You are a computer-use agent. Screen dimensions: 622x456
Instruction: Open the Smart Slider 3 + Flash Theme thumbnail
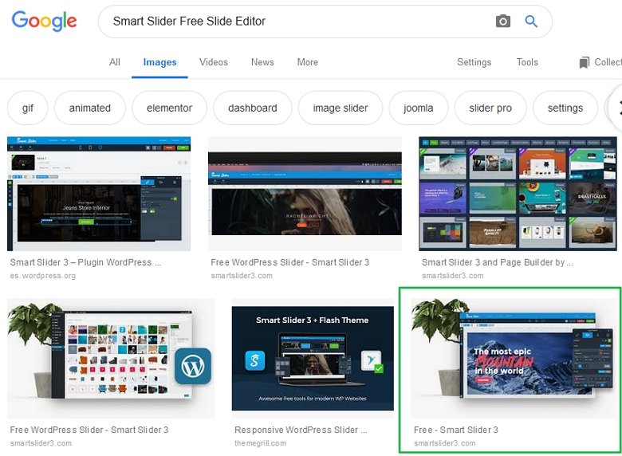313,358
